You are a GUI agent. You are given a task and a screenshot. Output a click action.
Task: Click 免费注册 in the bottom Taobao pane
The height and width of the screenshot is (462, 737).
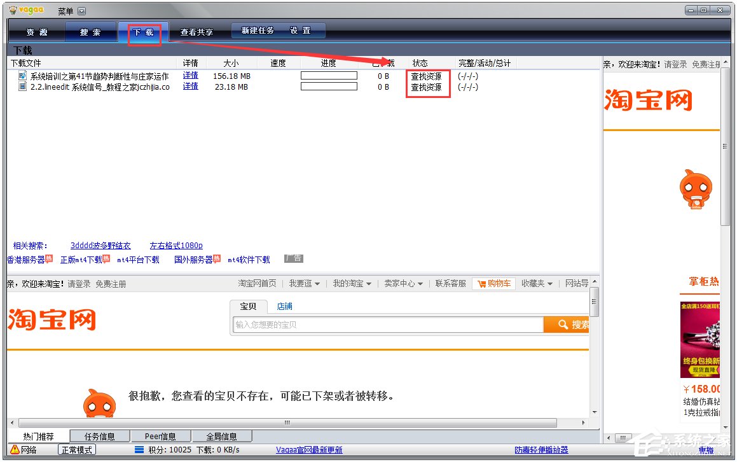[111, 284]
